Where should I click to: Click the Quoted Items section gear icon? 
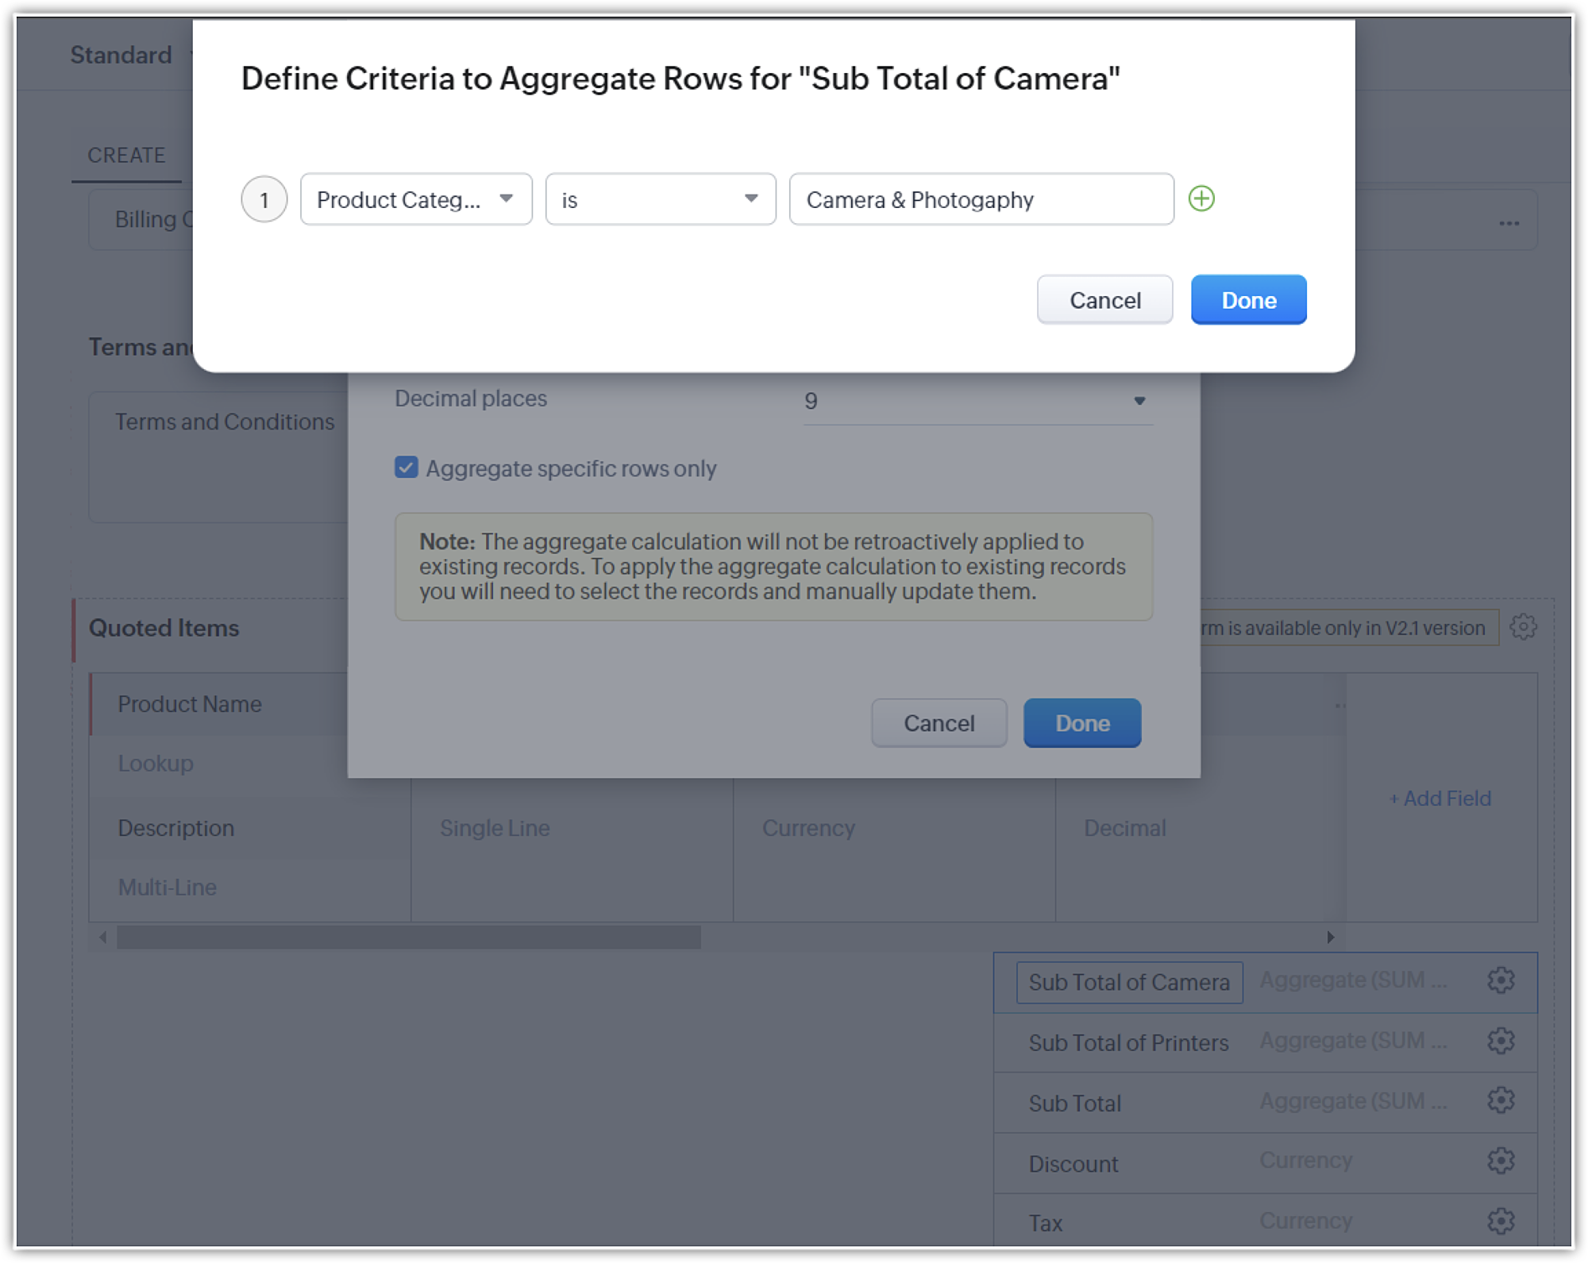1523,627
